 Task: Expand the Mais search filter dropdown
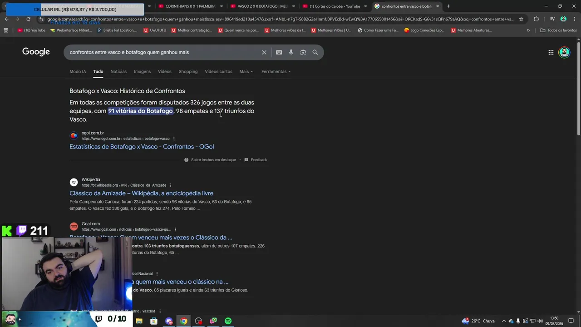(246, 71)
